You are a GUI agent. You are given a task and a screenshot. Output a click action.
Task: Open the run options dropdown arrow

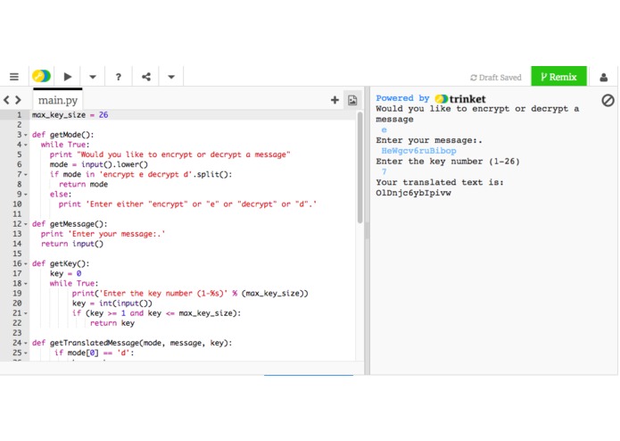click(x=93, y=77)
